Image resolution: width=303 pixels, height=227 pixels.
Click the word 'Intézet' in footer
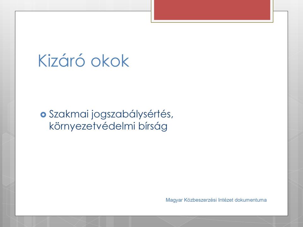(x=226, y=200)
